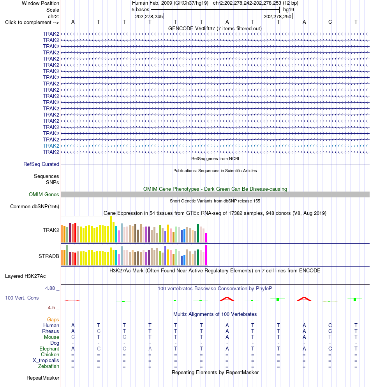Click the SNPs track label
The image size is (370, 387).
(53, 182)
